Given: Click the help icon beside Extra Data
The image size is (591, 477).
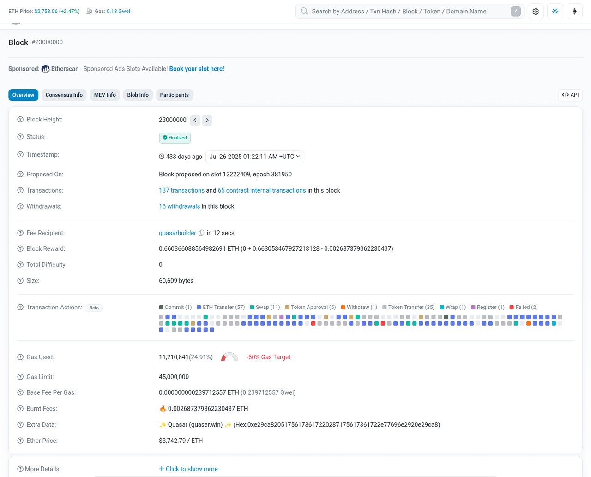Looking at the screenshot, I should coord(20,425).
